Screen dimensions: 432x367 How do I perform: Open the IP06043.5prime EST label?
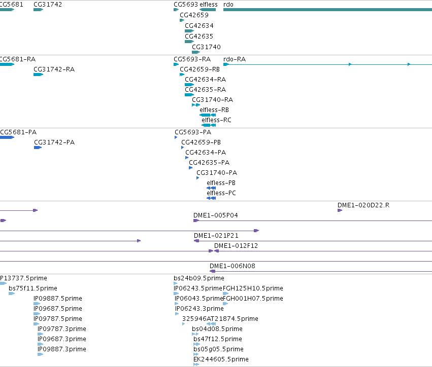tap(198, 299)
